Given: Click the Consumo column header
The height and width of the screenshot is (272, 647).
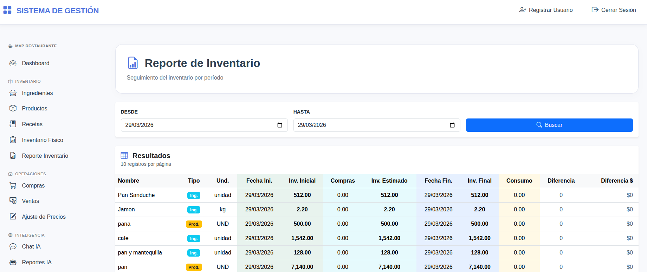Looking at the screenshot, I should pos(519,181).
